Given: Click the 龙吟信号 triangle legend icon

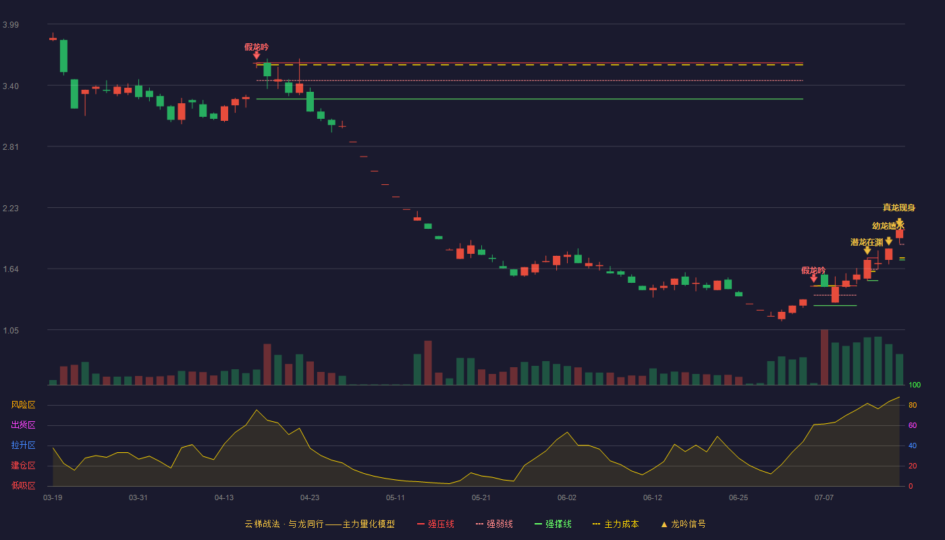Looking at the screenshot, I should 664,524.
